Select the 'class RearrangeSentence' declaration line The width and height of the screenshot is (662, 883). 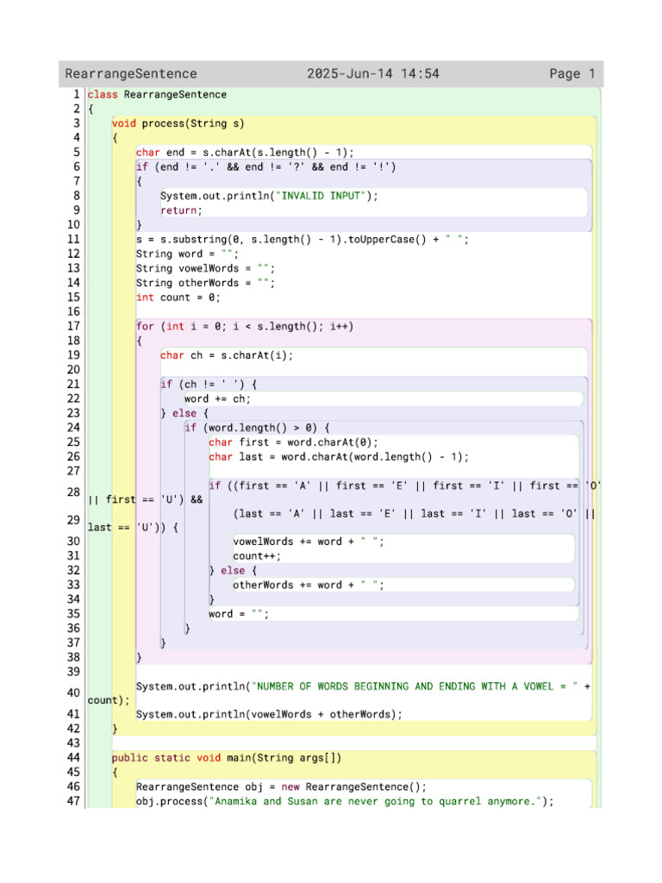pyautogui.click(x=157, y=95)
